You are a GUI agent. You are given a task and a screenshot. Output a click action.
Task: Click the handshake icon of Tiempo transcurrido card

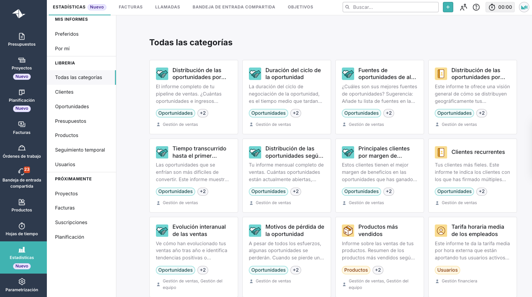pyautogui.click(x=162, y=152)
